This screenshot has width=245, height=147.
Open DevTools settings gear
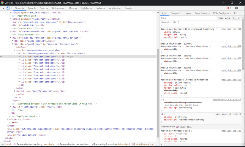pyautogui.click(x=236, y=8)
